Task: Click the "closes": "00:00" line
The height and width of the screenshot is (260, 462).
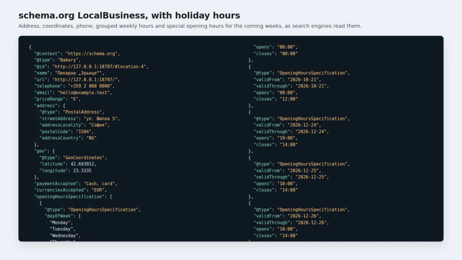Action: tap(276, 53)
